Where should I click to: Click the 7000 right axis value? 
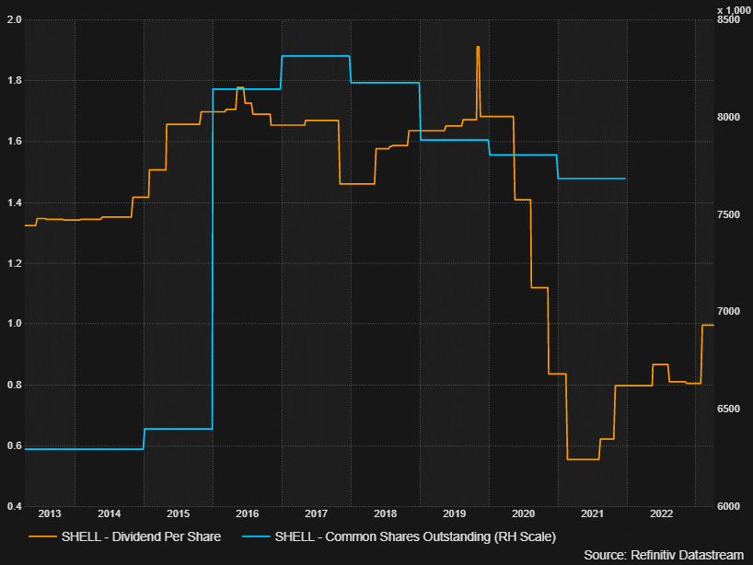coord(728,312)
